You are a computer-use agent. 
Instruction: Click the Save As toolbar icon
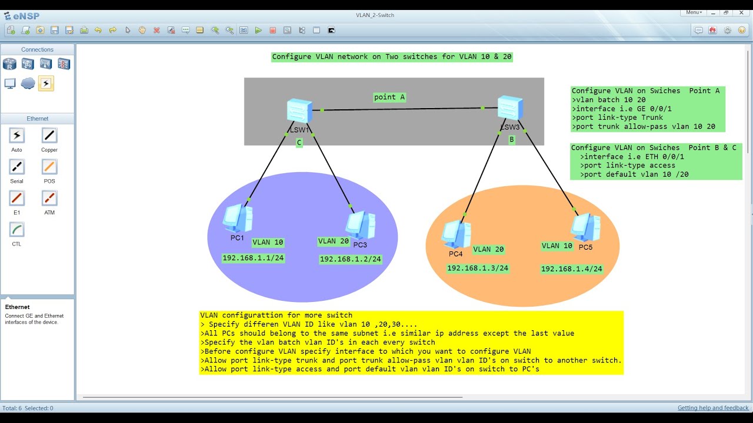[x=69, y=30]
